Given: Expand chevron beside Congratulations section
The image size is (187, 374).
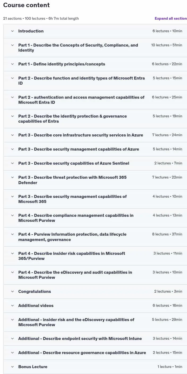Looking at the screenshot, I should click(12, 292).
